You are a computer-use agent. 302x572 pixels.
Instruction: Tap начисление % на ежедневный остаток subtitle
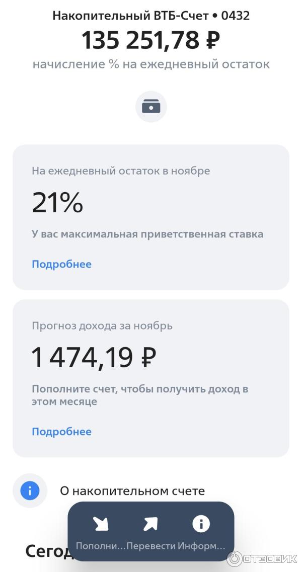(x=151, y=64)
